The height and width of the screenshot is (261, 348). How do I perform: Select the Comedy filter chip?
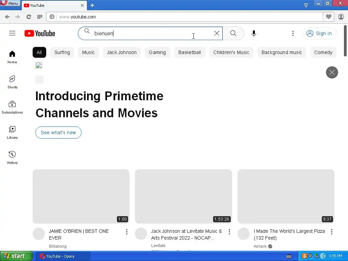coord(324,52)
